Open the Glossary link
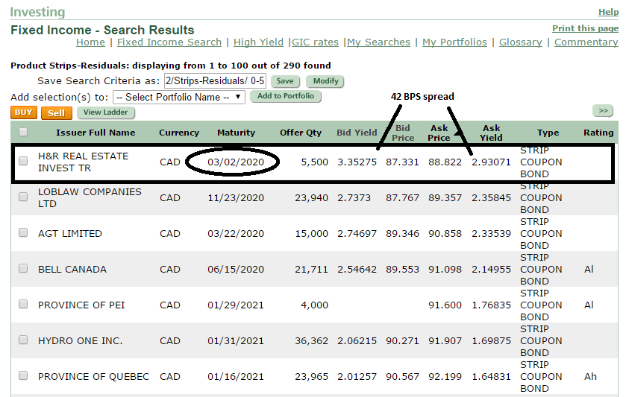The width and height of the screenshot is (626, 397). [521, 42]
